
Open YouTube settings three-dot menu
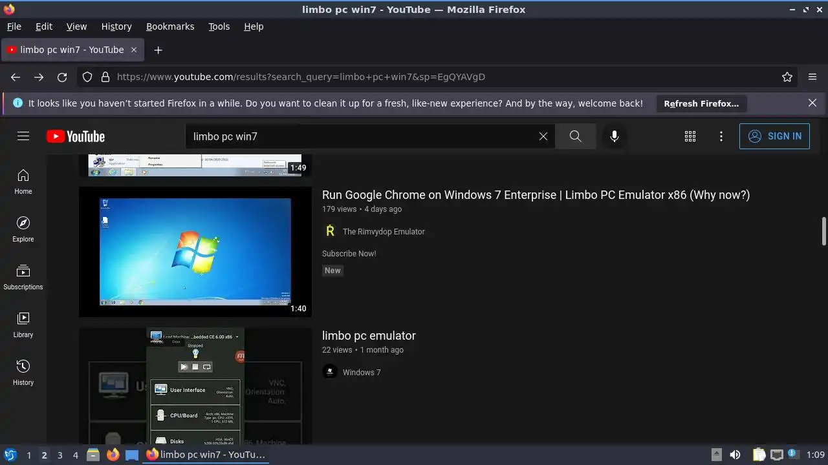(x=721, y=136)
